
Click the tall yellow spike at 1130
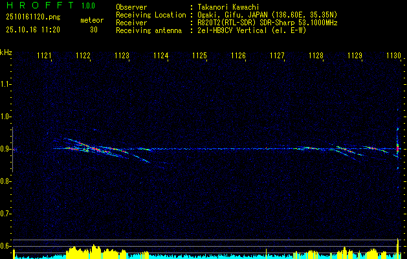398,249
